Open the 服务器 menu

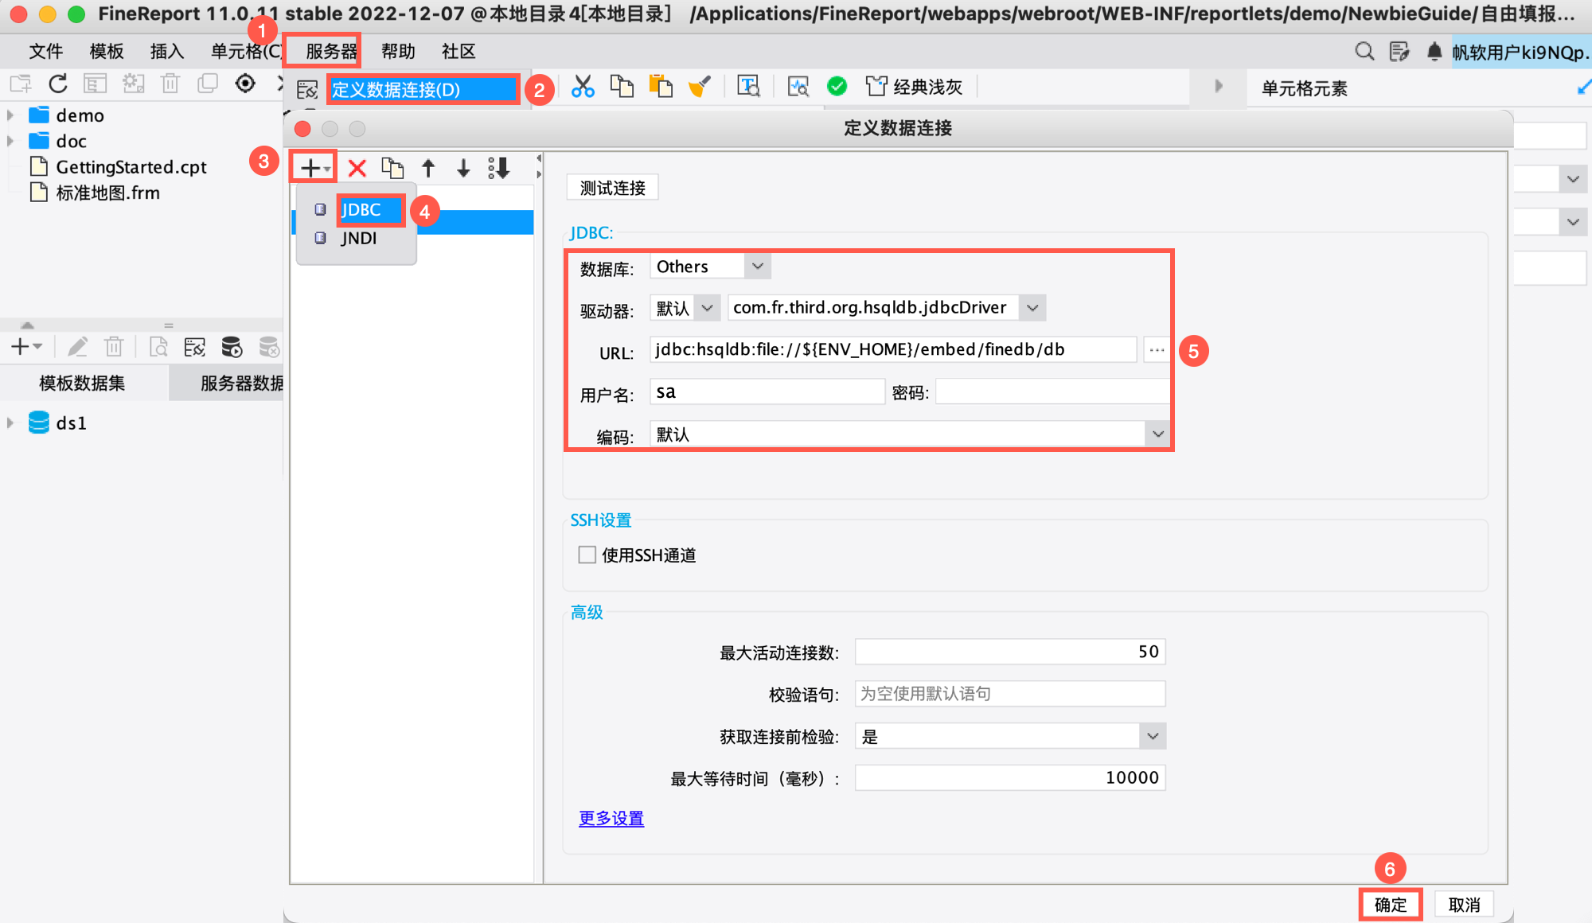(x=330, y=52)
